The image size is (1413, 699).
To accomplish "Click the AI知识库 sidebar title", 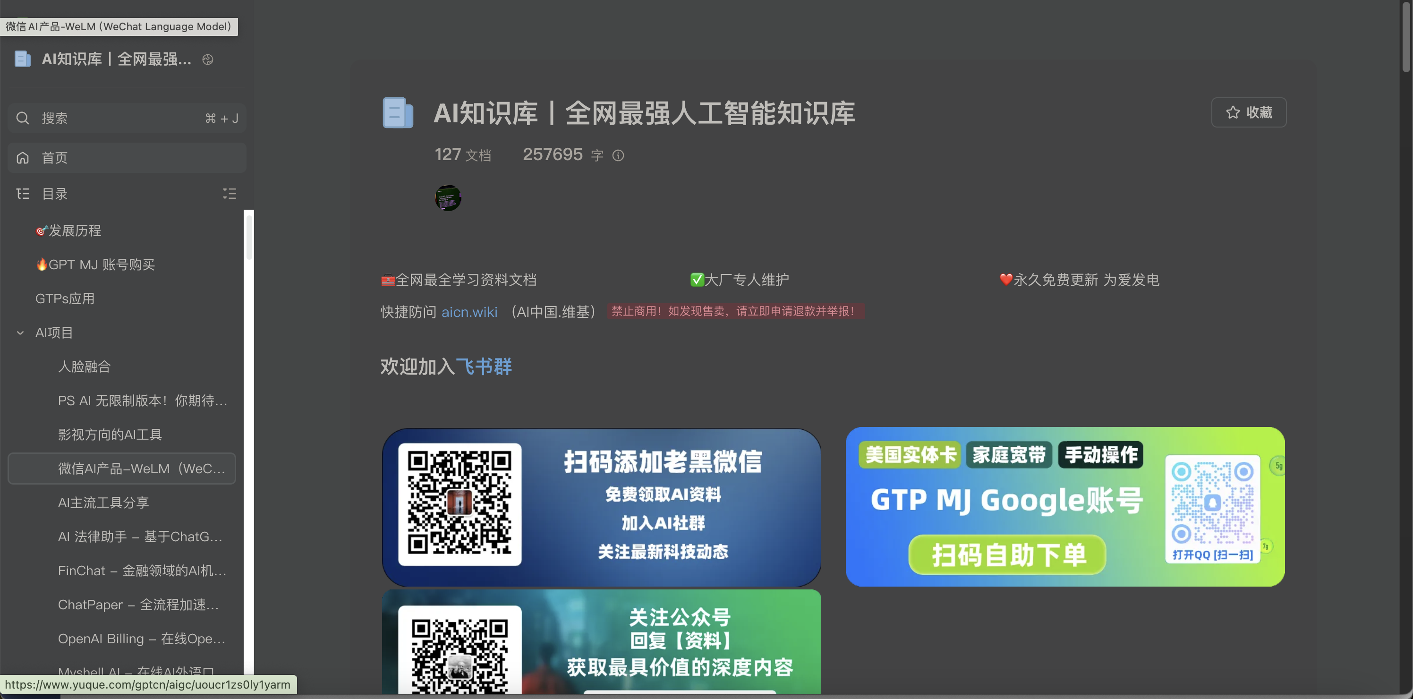I will [x=116, y=59].
